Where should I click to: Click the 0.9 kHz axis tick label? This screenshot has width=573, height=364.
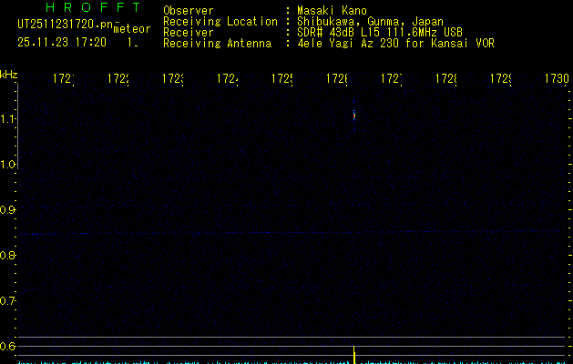pyautogui.click(x=7, y=209)
